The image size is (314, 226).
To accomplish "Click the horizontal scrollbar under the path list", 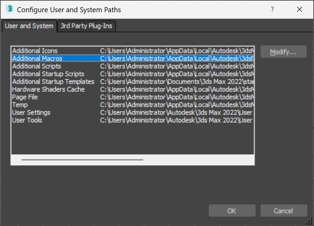I will [82, 160].
